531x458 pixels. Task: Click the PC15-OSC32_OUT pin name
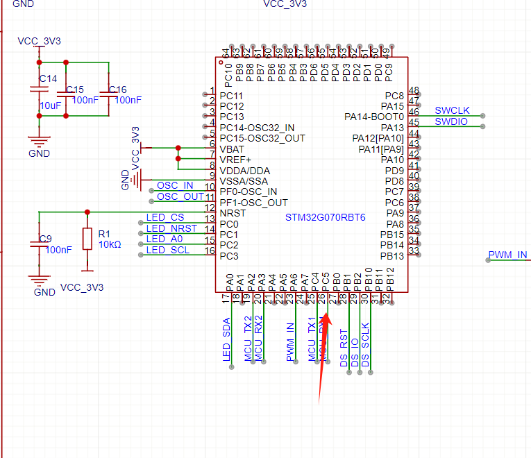(x=262, y=139)
